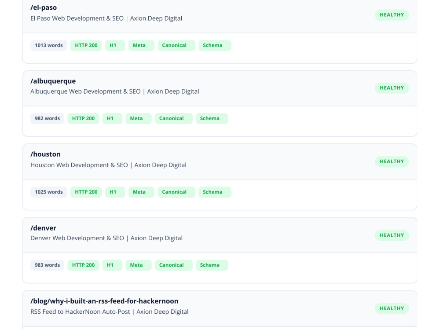Click Canonical tag in /denver card
The image size is (440, 330).
174,265
